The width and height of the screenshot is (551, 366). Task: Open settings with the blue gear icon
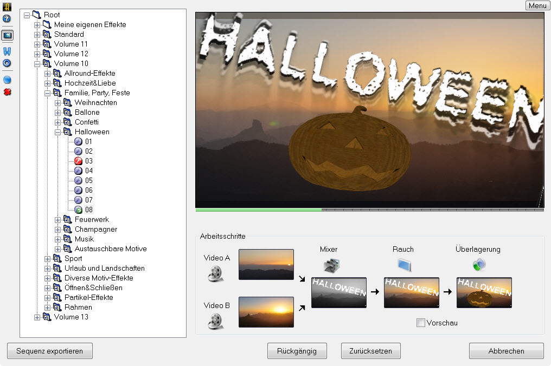(7, 63)
